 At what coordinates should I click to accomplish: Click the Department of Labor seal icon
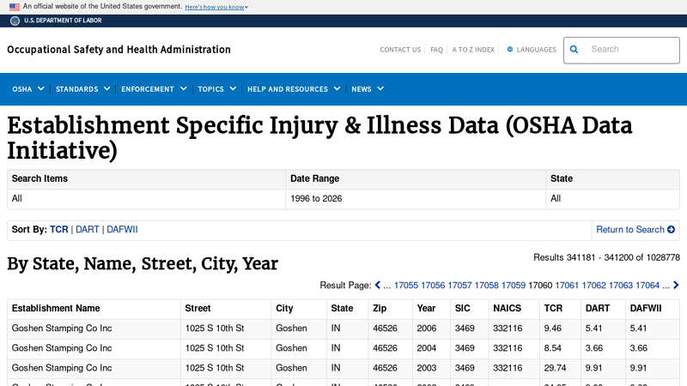point(15,21)
